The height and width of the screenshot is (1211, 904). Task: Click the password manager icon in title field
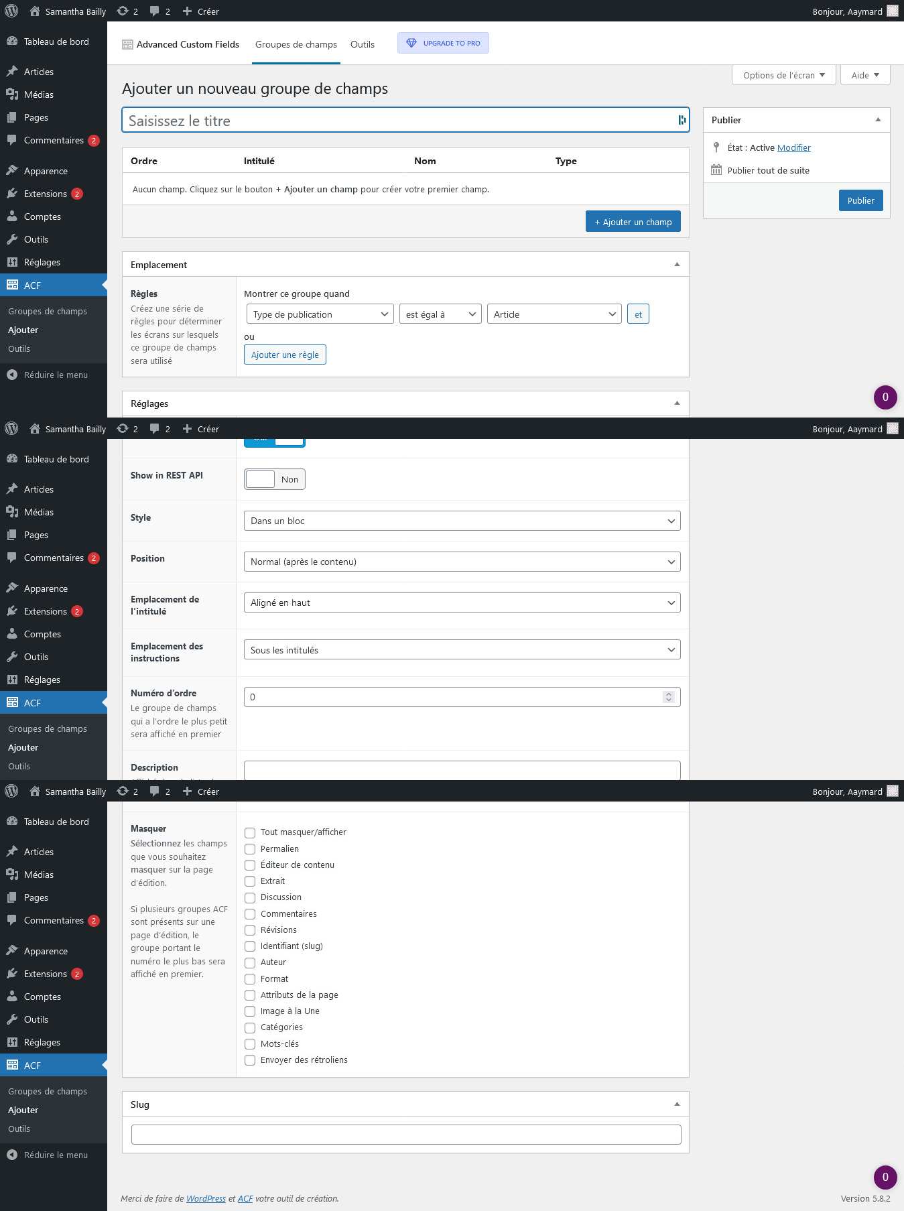pyautogui.click(x=682, y=120)
